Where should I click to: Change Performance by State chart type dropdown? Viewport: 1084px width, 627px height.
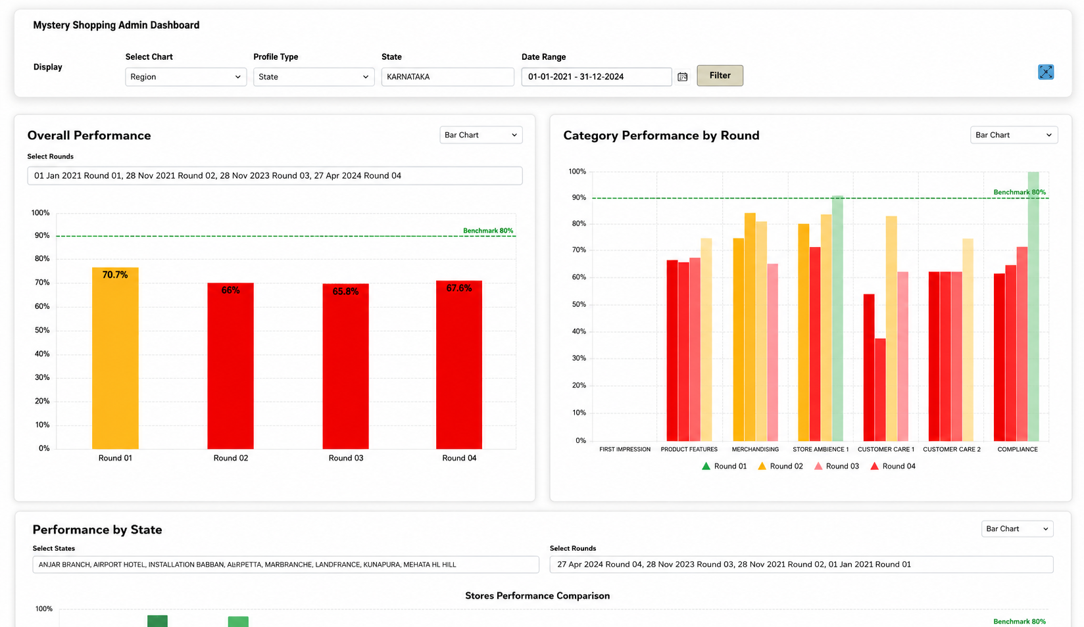(x=1017, y=528)
